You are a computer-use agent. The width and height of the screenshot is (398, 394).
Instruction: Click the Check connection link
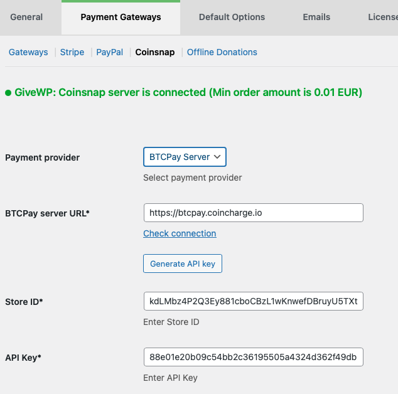[180, 233]
